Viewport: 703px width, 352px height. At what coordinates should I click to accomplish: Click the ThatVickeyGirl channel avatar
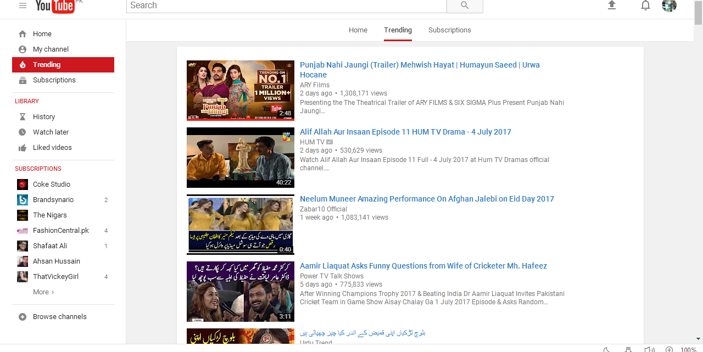pos(23,277)
